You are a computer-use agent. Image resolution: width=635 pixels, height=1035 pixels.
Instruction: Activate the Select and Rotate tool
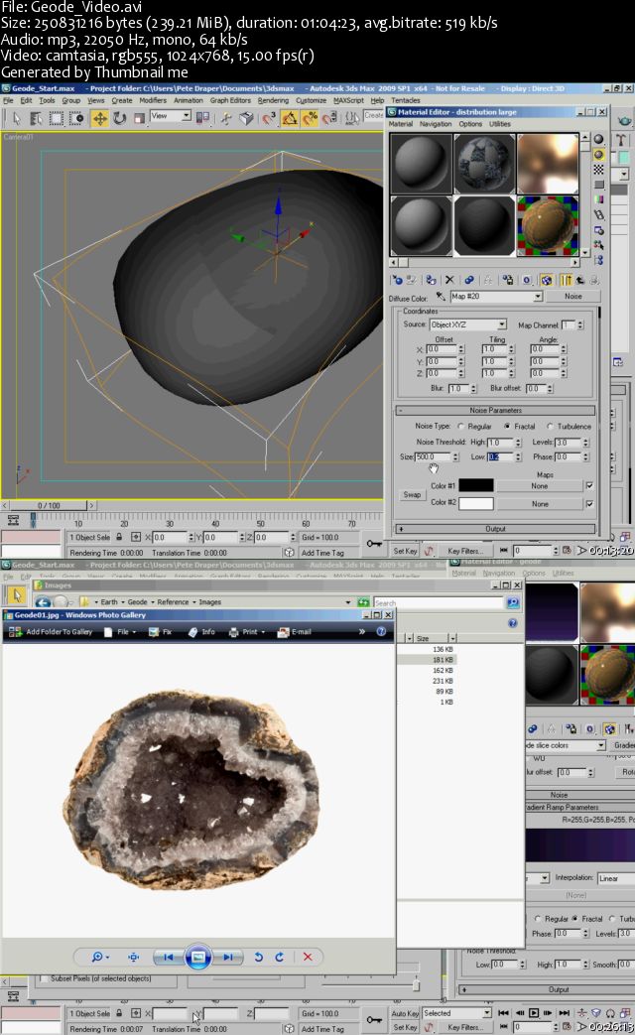coord(119,118)
